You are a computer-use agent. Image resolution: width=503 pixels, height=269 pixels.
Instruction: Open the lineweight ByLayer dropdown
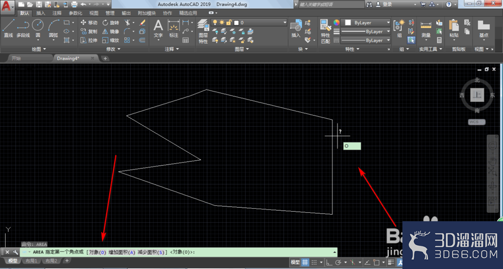point(365,31)
